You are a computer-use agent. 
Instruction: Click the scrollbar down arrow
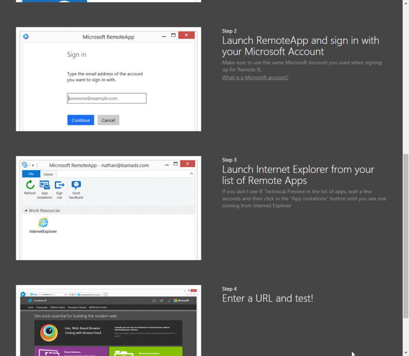[405, 353]
